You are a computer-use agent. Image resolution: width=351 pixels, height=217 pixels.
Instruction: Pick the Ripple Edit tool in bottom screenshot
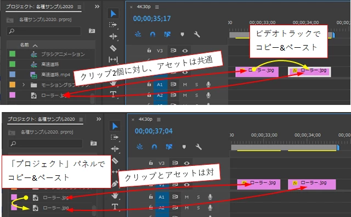pos(115,149)
